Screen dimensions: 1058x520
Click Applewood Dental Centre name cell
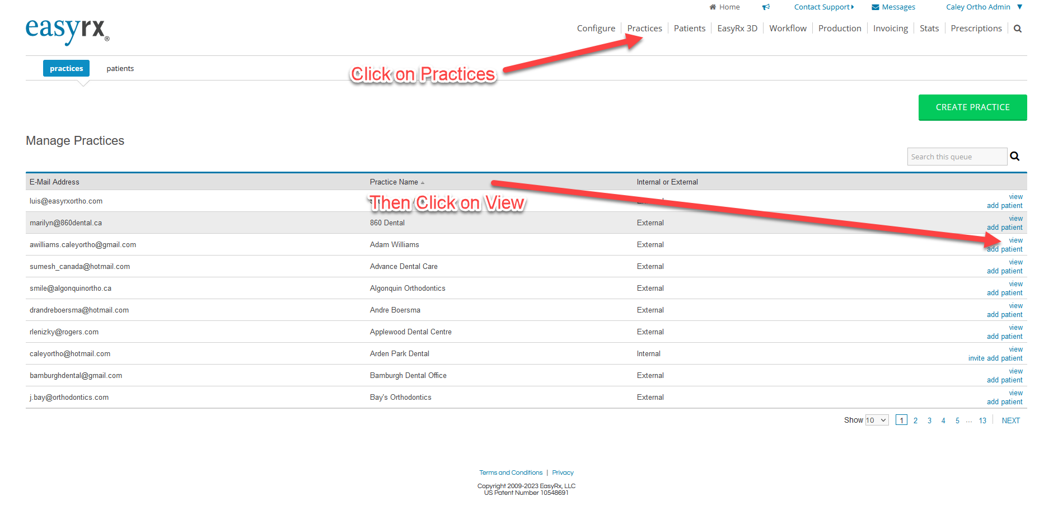click(410, 332)
